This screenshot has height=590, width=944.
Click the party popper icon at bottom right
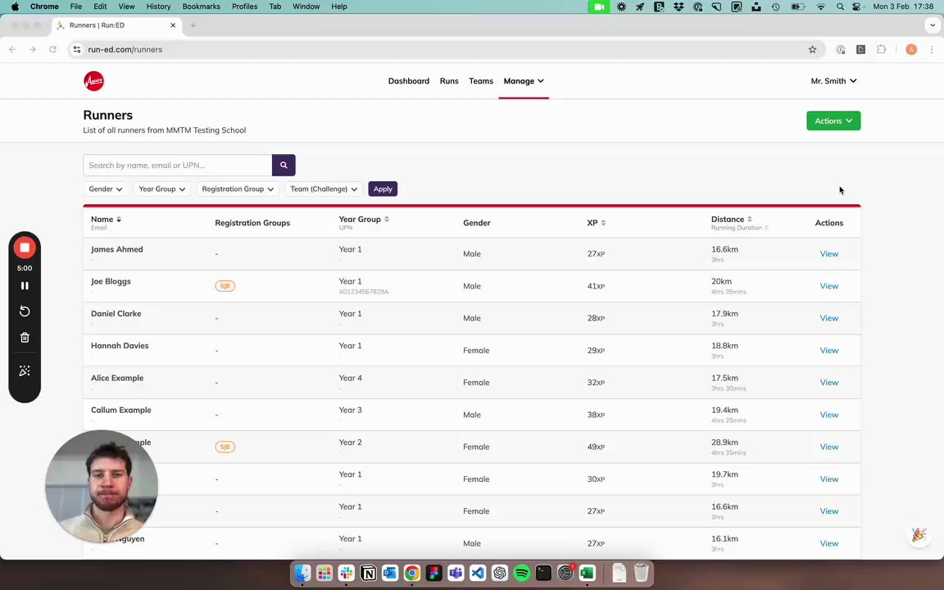click(919, 534)
